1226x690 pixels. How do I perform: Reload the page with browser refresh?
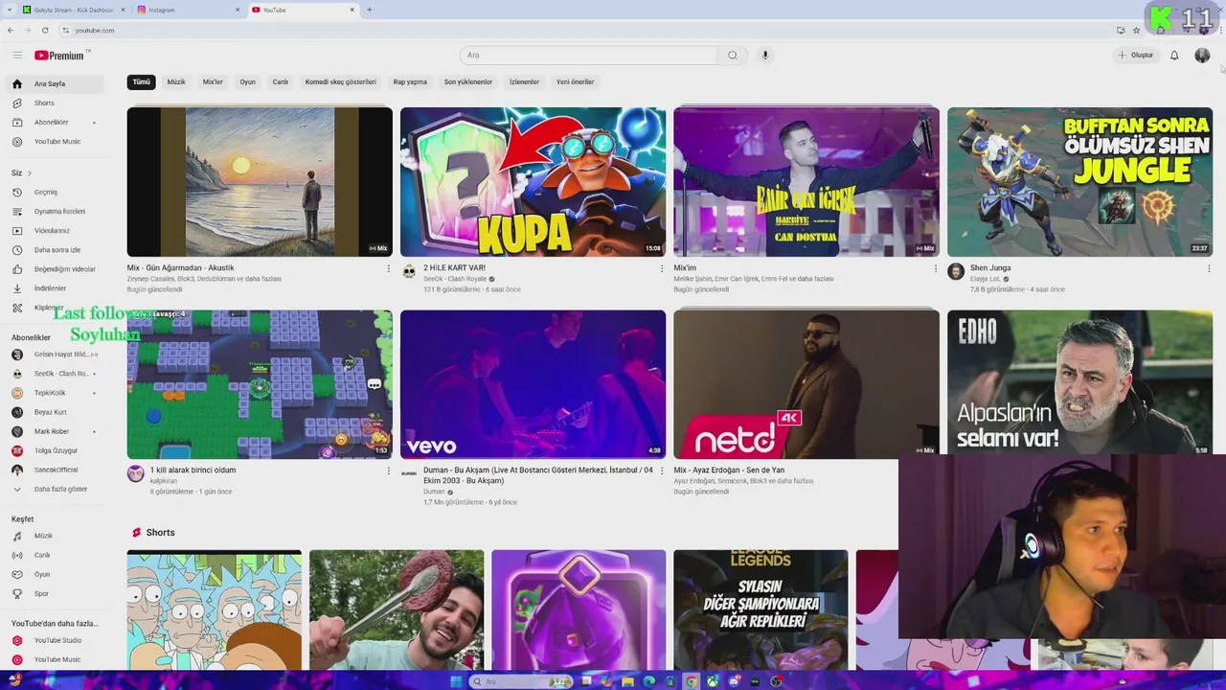tap(45, 31)
